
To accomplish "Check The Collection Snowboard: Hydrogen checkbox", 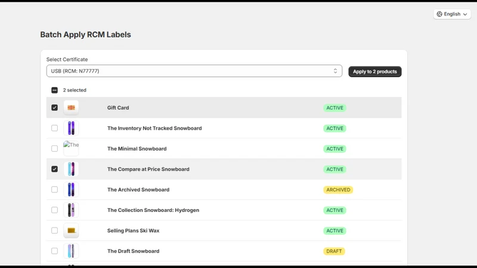I will coord(54,210).
